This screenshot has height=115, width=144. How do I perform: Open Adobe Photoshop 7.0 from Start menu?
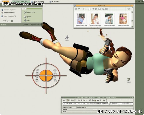[x=9, y=16]
